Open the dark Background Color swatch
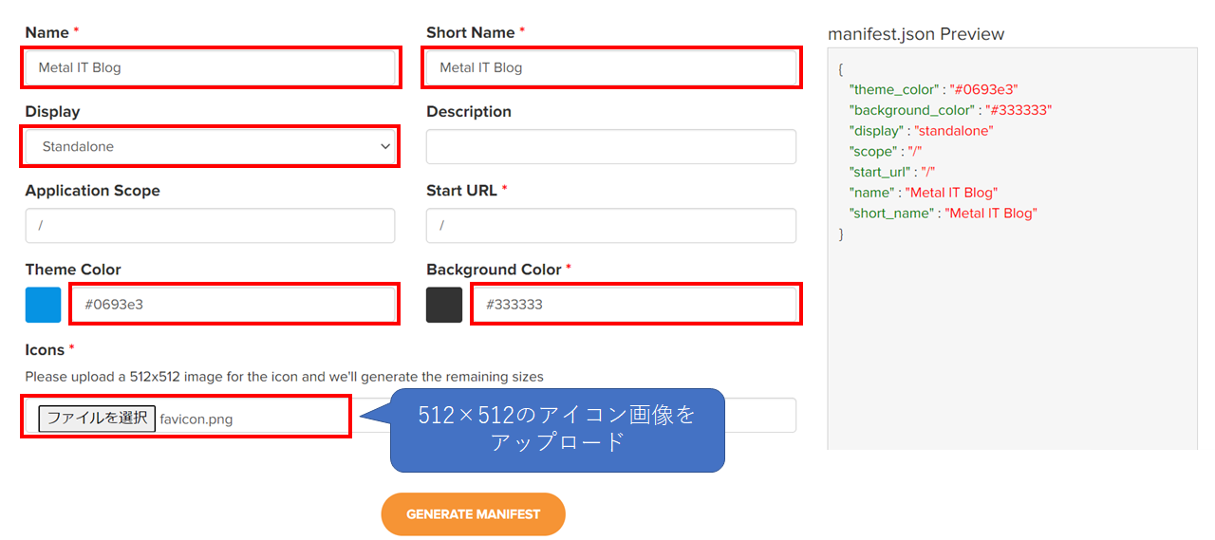Screen dimensions: 1215x540 (x=444, y=305)
